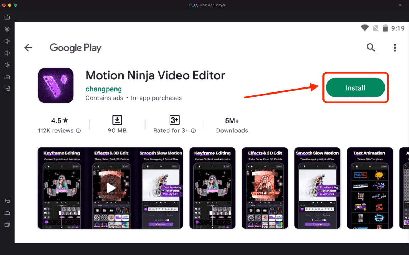Install Motion Ninja Video Editor
The width and height of the screenshot is (409, 255).
[355, 88]
